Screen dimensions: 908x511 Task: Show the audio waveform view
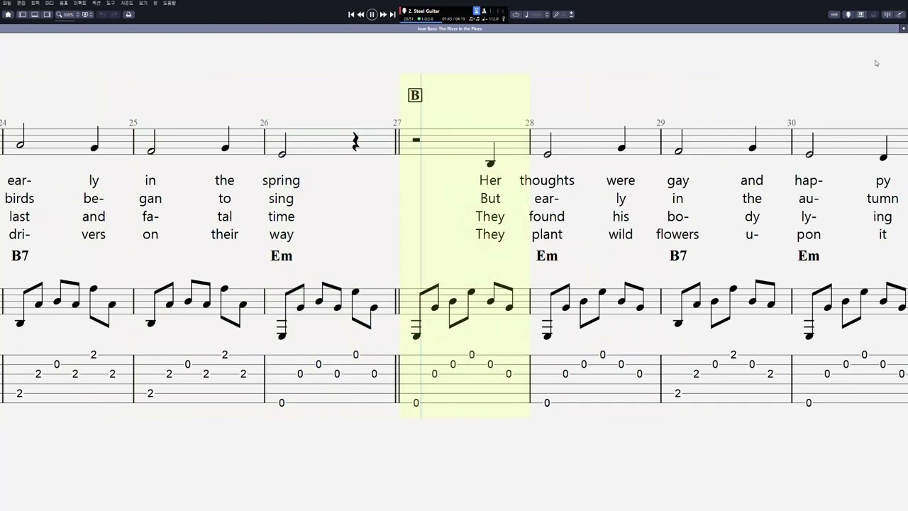tap(834, 14)
